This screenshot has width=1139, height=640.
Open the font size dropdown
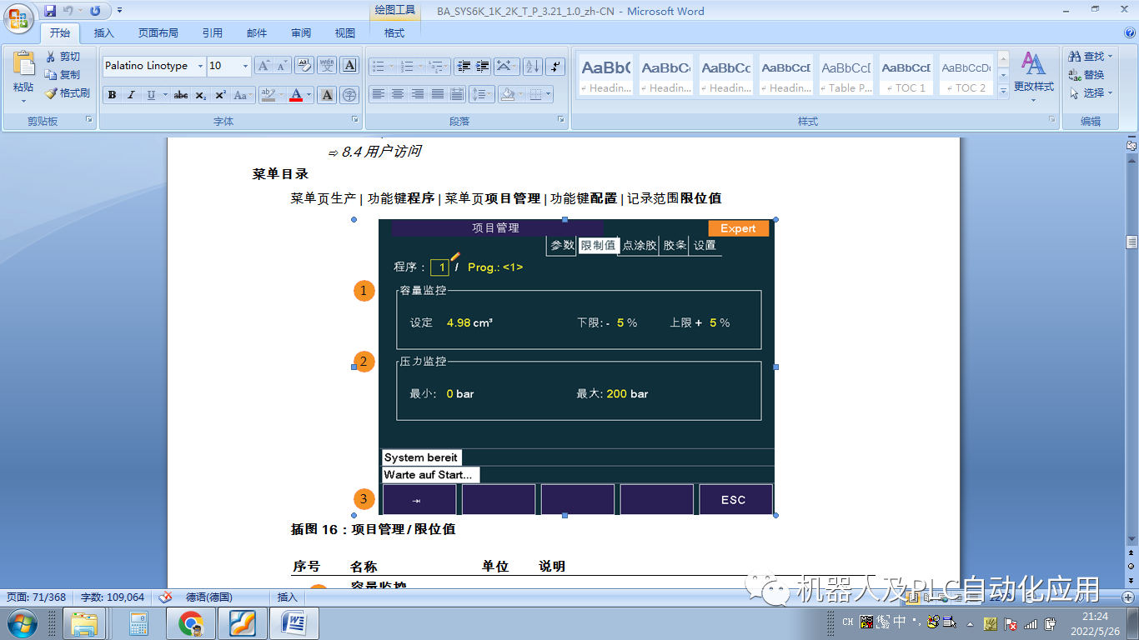[x=246, y=65]
